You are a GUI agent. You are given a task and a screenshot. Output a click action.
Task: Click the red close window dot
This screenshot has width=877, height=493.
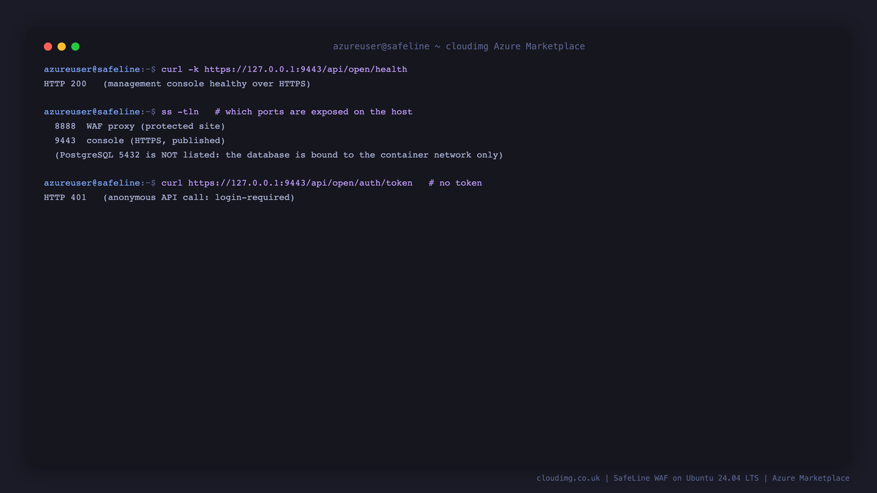(x=48, y=47)
